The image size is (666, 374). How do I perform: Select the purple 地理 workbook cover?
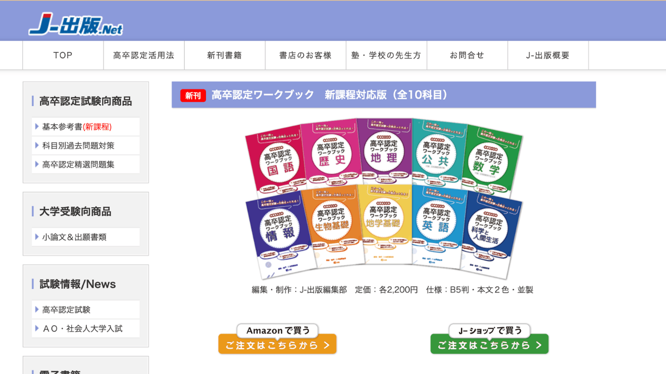click(x=384, y=151)
